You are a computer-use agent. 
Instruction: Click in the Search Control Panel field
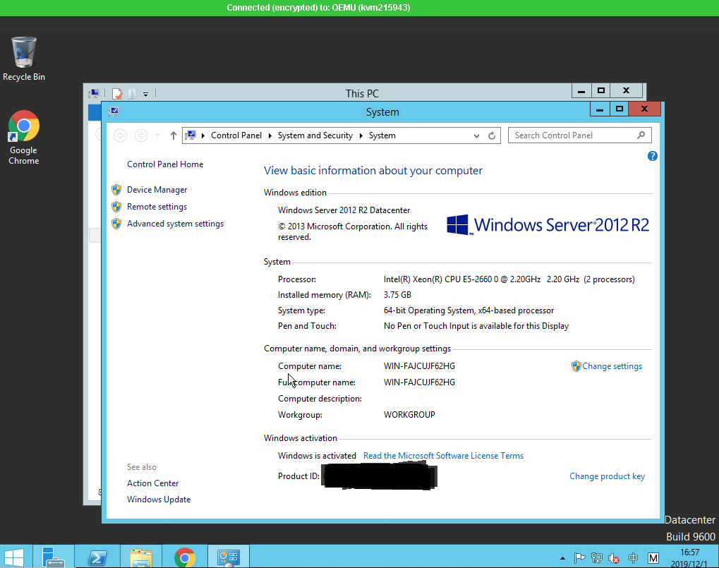click(x=579, y=135)
